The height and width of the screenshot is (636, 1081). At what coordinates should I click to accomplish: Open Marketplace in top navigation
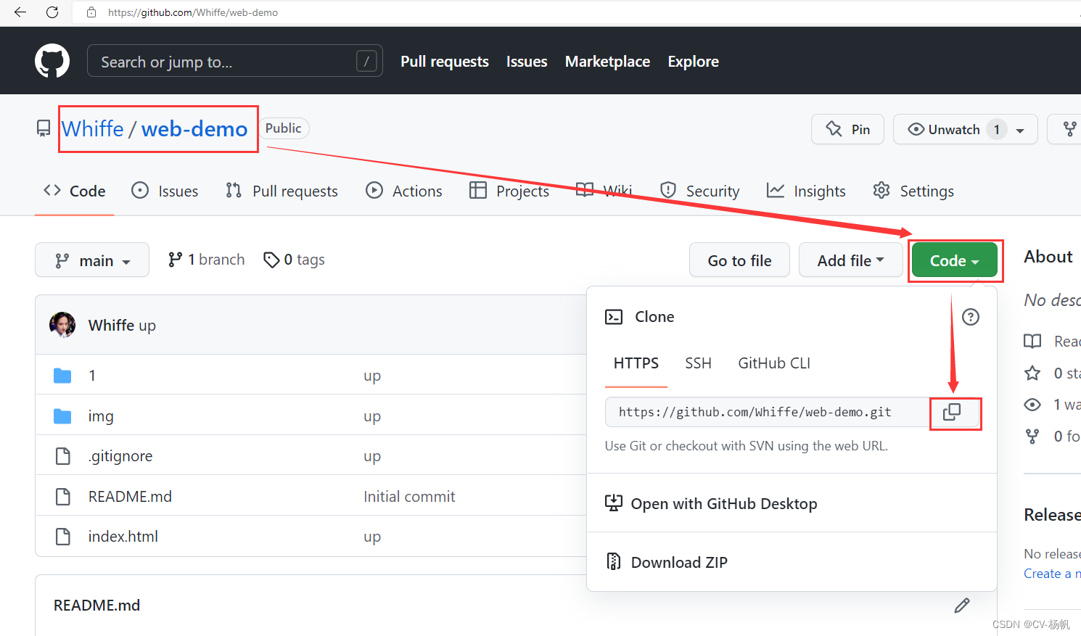click(x=607, y=62)
